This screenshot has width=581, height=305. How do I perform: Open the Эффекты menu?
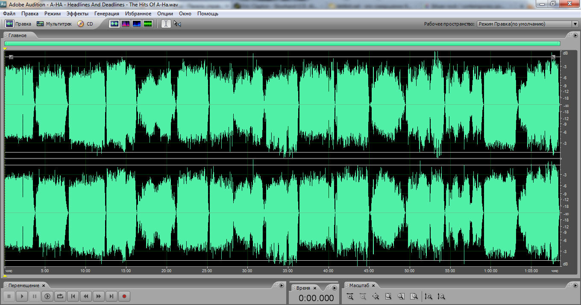click(x=77, y=14)
